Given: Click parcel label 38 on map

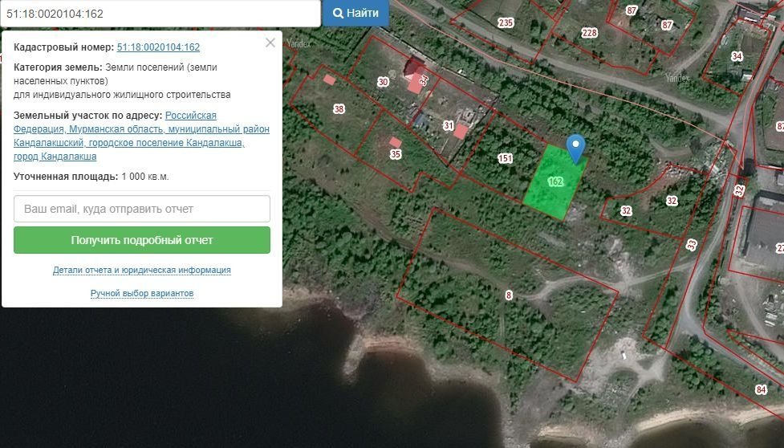Looking at the screenshot, I should click(x=339, y=109).
